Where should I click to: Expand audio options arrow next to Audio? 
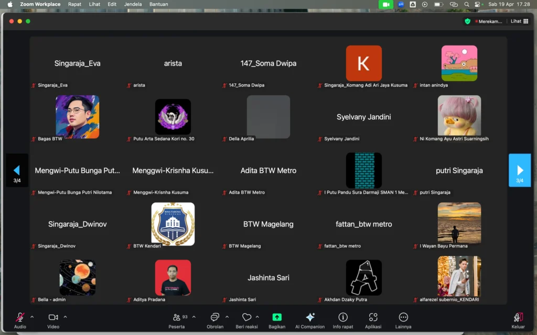32,317
